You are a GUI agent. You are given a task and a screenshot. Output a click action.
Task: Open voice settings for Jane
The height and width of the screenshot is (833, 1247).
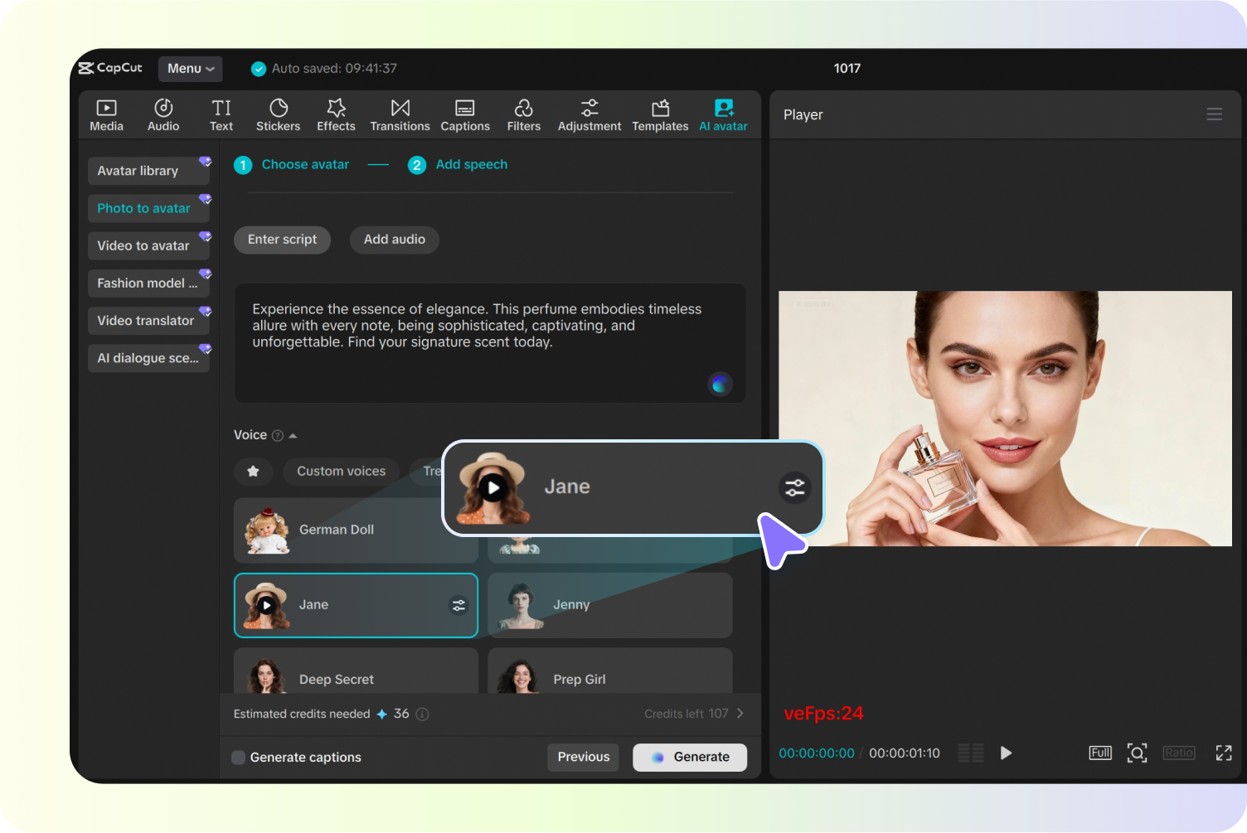coord(459,605)
